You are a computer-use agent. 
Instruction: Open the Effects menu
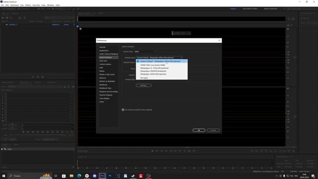point(28,5)
